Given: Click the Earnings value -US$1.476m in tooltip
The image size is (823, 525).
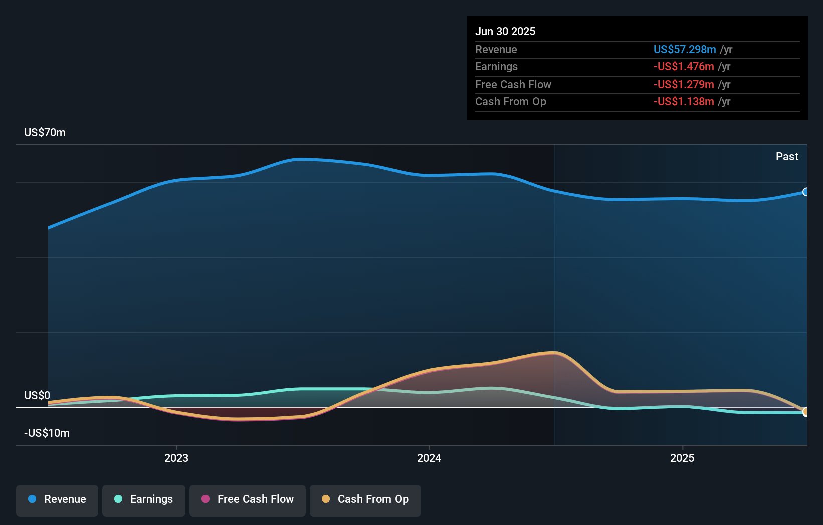Looking at the screenshot, I should pyautogui.click(x=684, y=67).
